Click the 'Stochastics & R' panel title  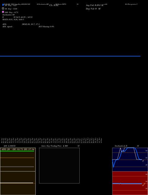[121, 146]
